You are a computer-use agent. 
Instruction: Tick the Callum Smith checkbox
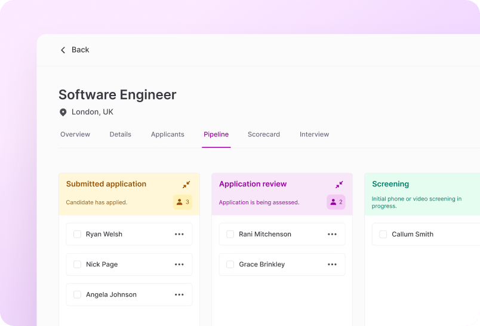pos(383,234)
